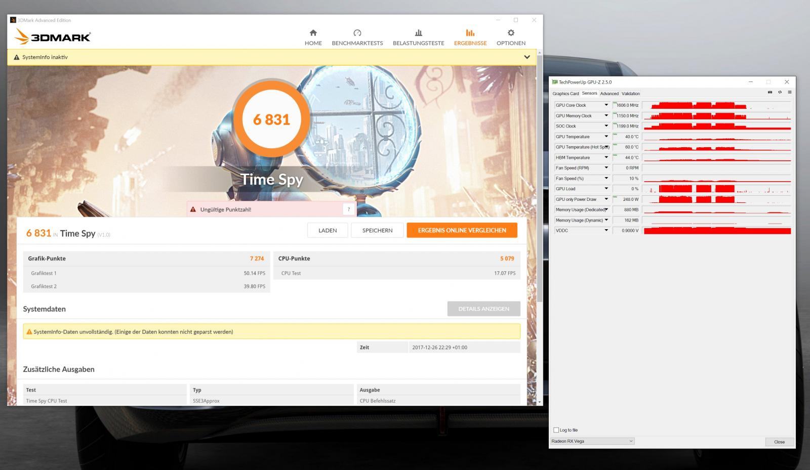Viewport: 810px width, 470px height.
Task: Open GPU Memory Clock sensor dropdown
Action: [606, 116]
